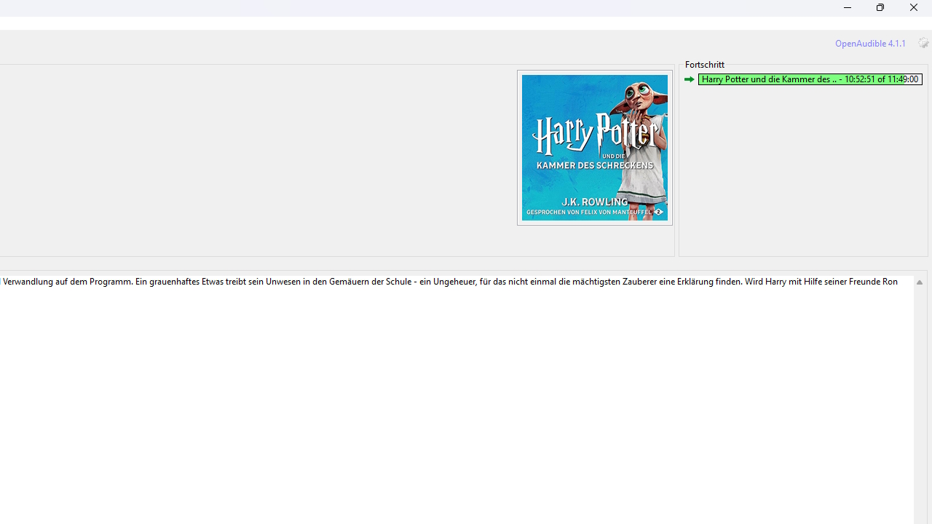Open the settings icon beside OpenAudible version
932x524 pixels.
pos(923,43)
